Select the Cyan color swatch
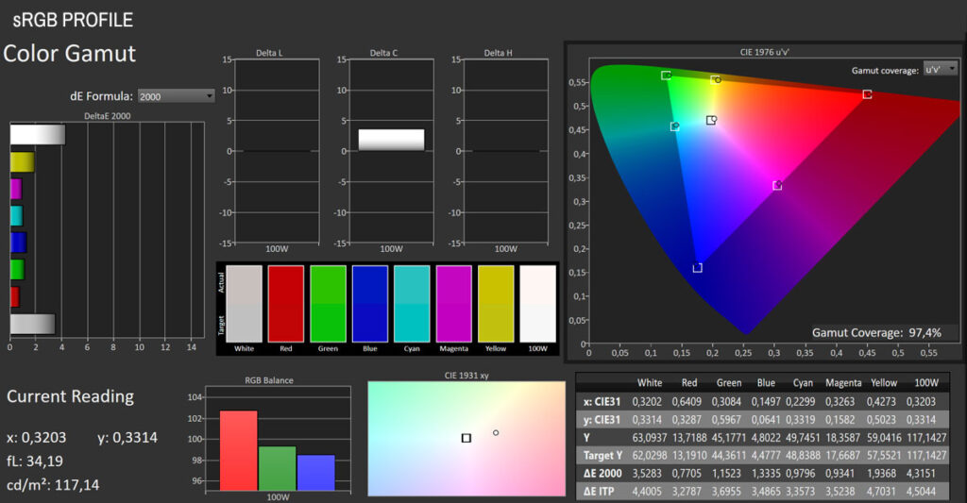967x503 pixels. [412, 303]
